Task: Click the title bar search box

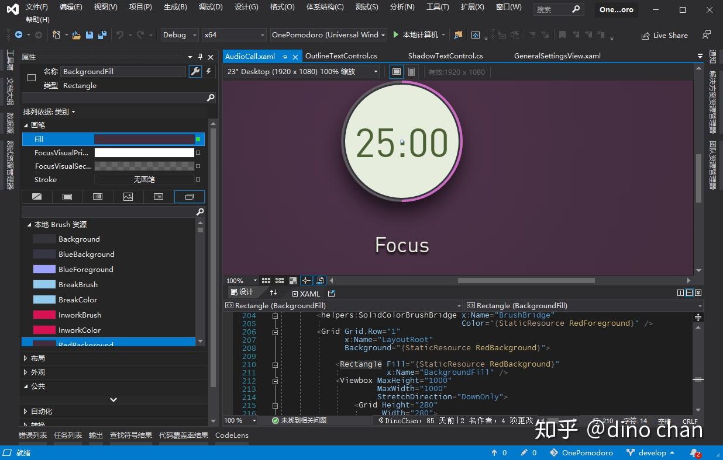Action: (x=555, y=9)
